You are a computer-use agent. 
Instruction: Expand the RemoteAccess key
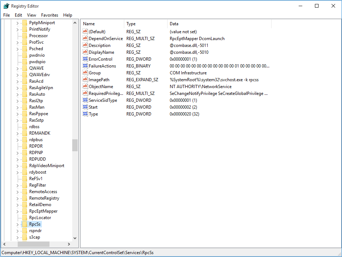tap(17, 192)
